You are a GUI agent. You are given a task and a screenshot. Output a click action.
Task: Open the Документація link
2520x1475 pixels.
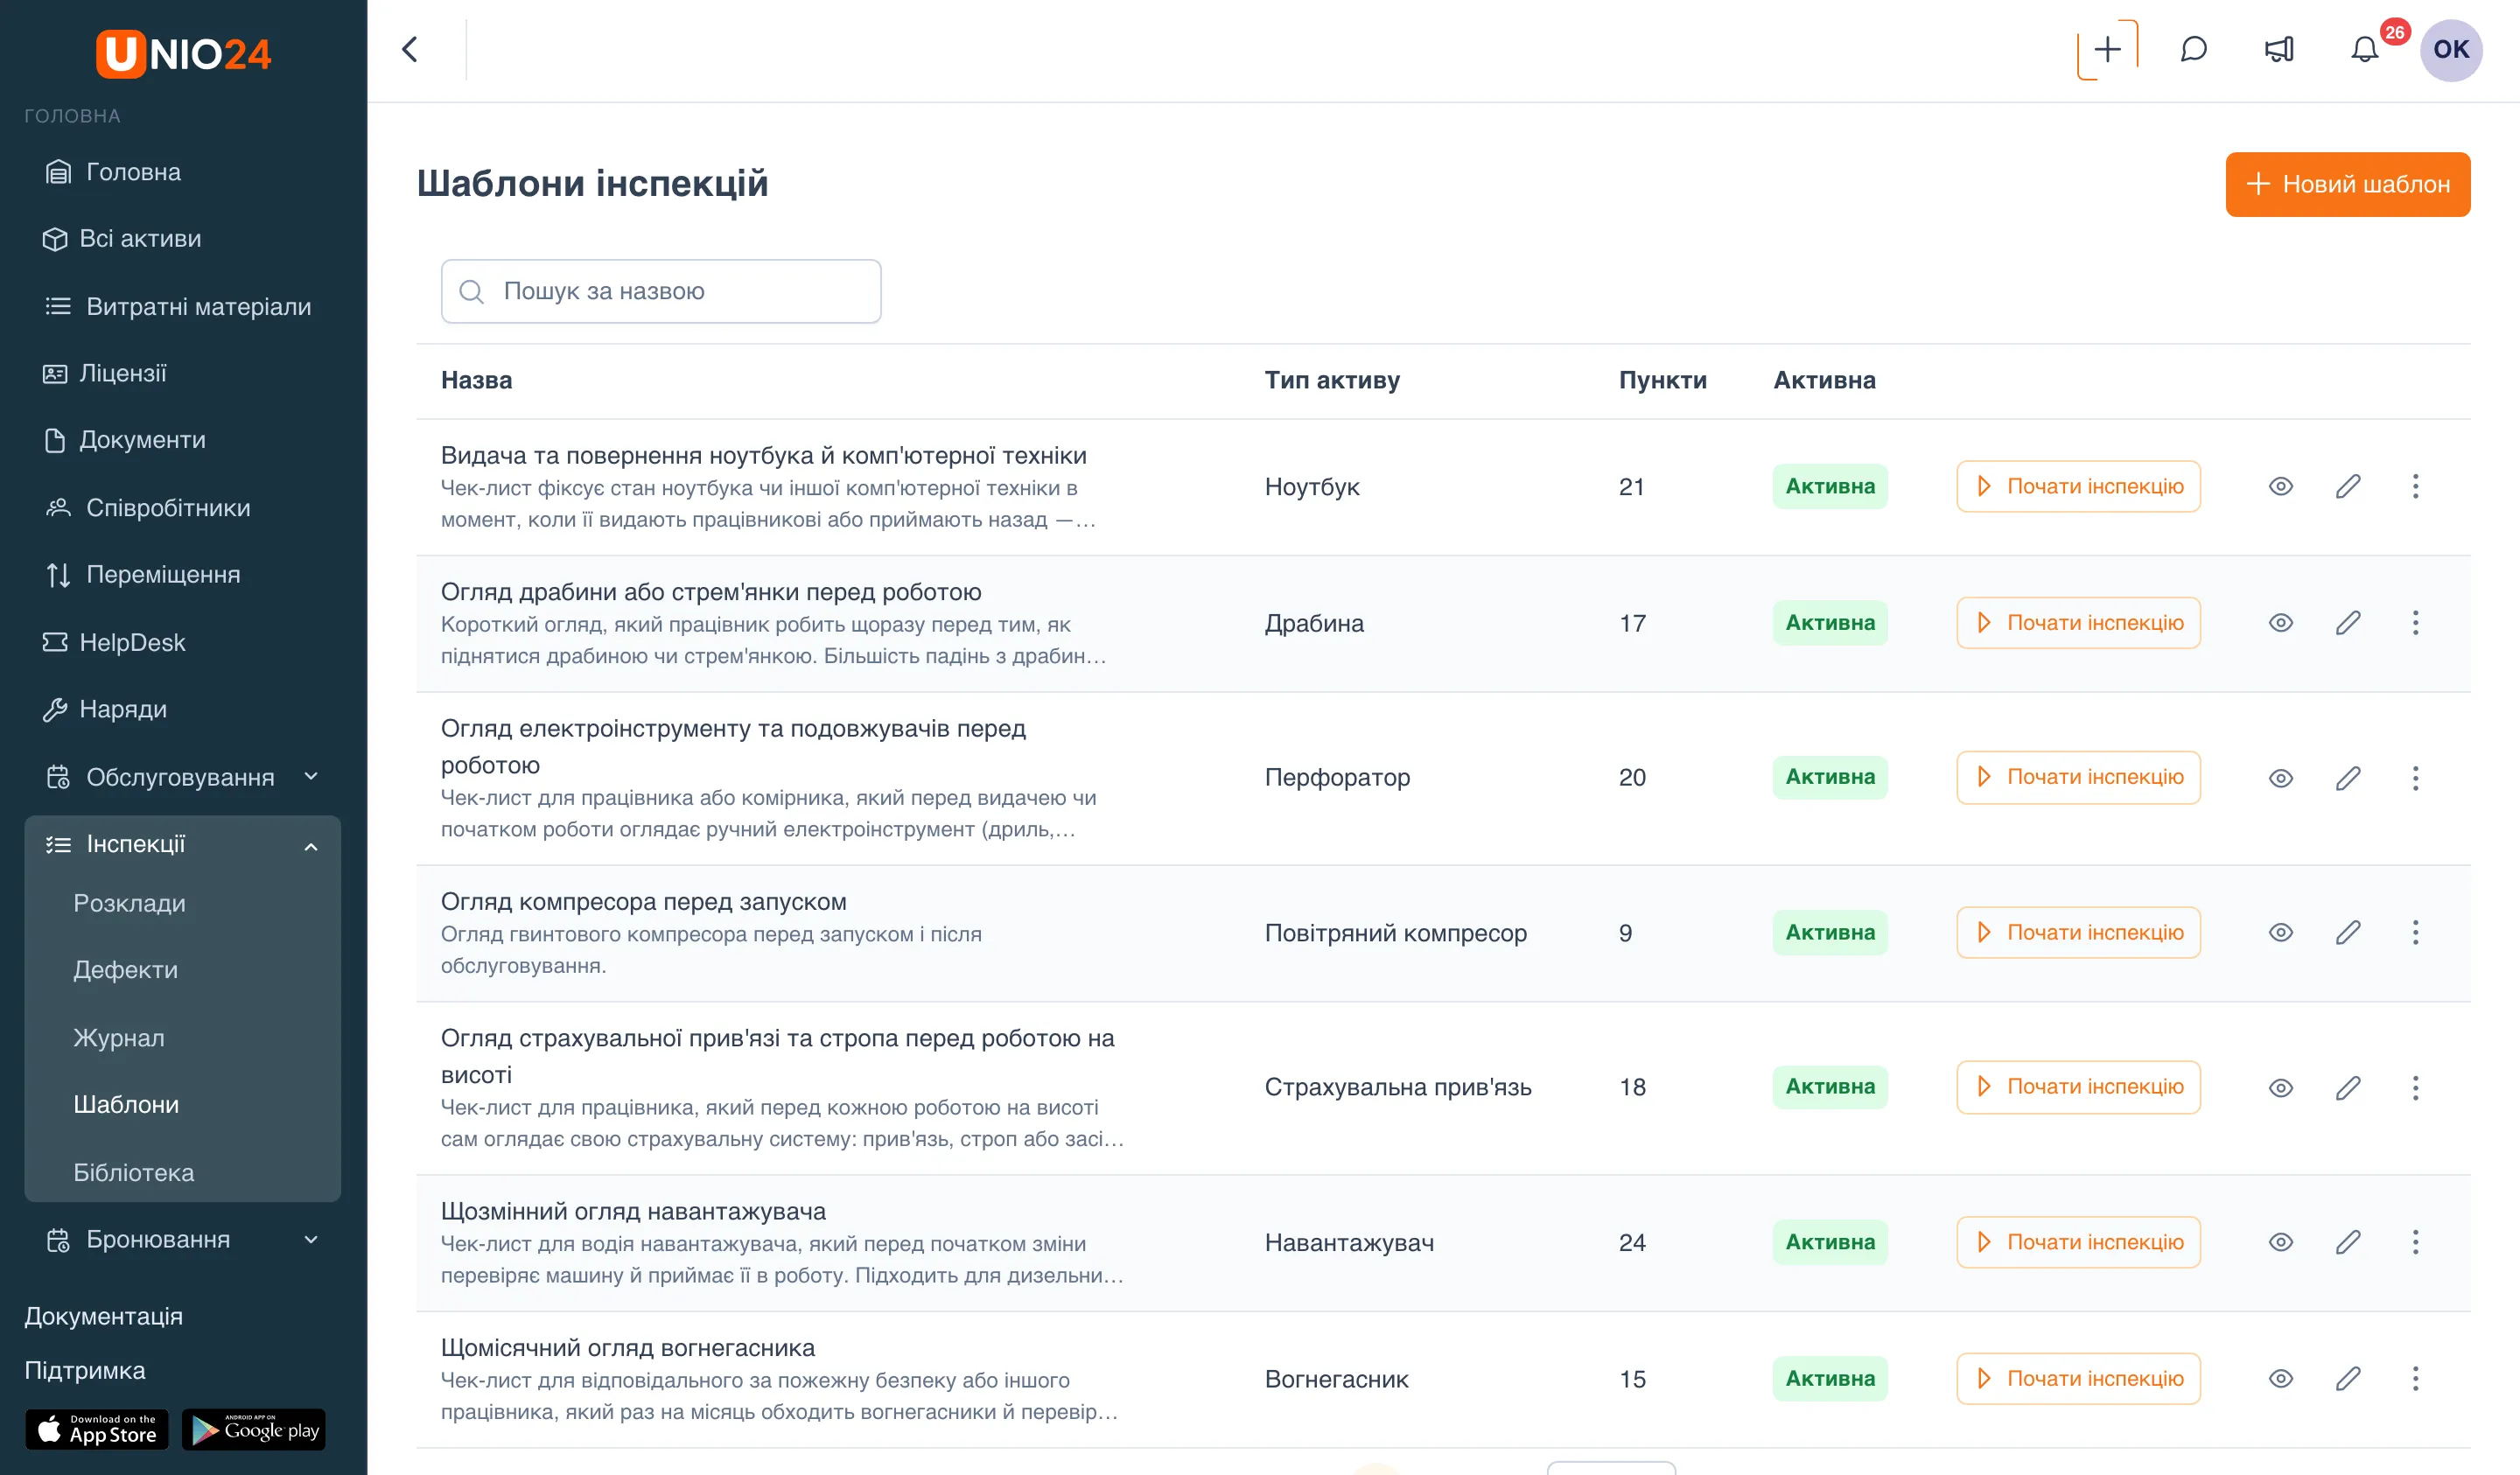click(103, 1316)
